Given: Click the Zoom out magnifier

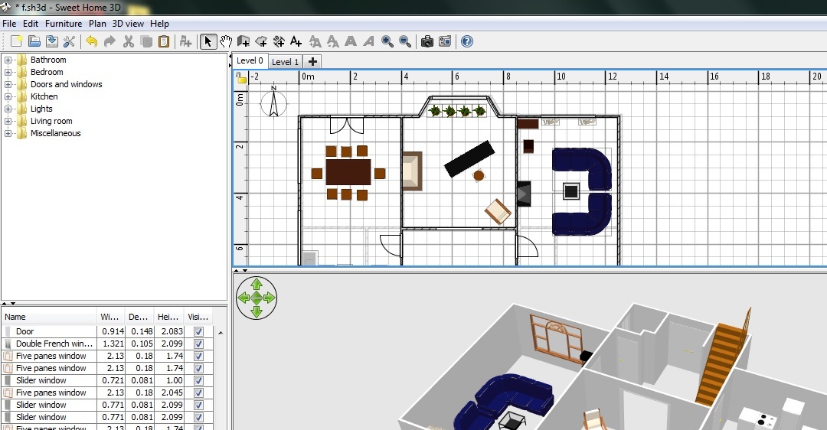Looking at the screenshot, I should coord(405,41).
